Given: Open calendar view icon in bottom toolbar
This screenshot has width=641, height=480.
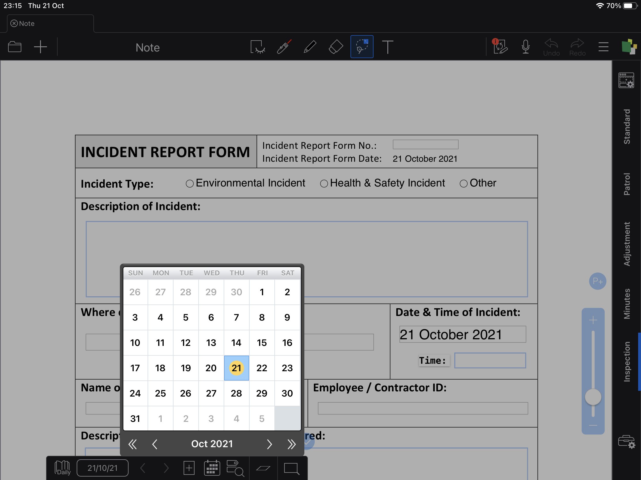Looking at the screenshot, I should (212, 468).
